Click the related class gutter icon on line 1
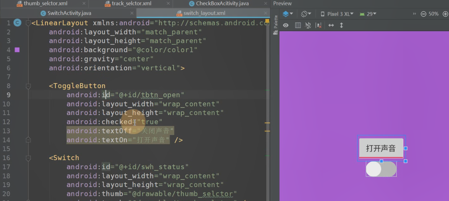 (17, 23)
